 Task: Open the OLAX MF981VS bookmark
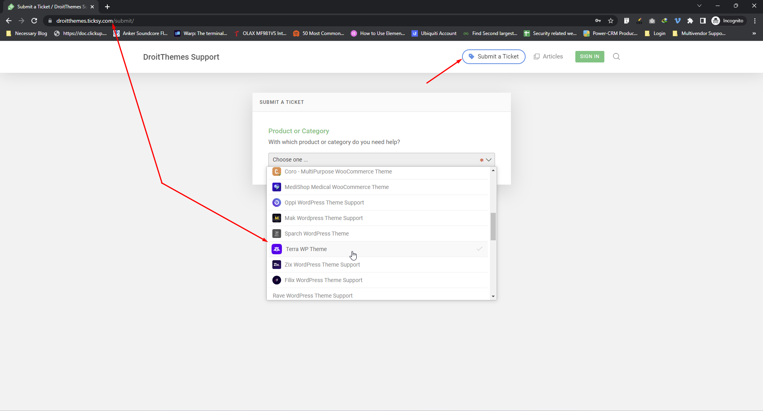click(x=260, y=33)
